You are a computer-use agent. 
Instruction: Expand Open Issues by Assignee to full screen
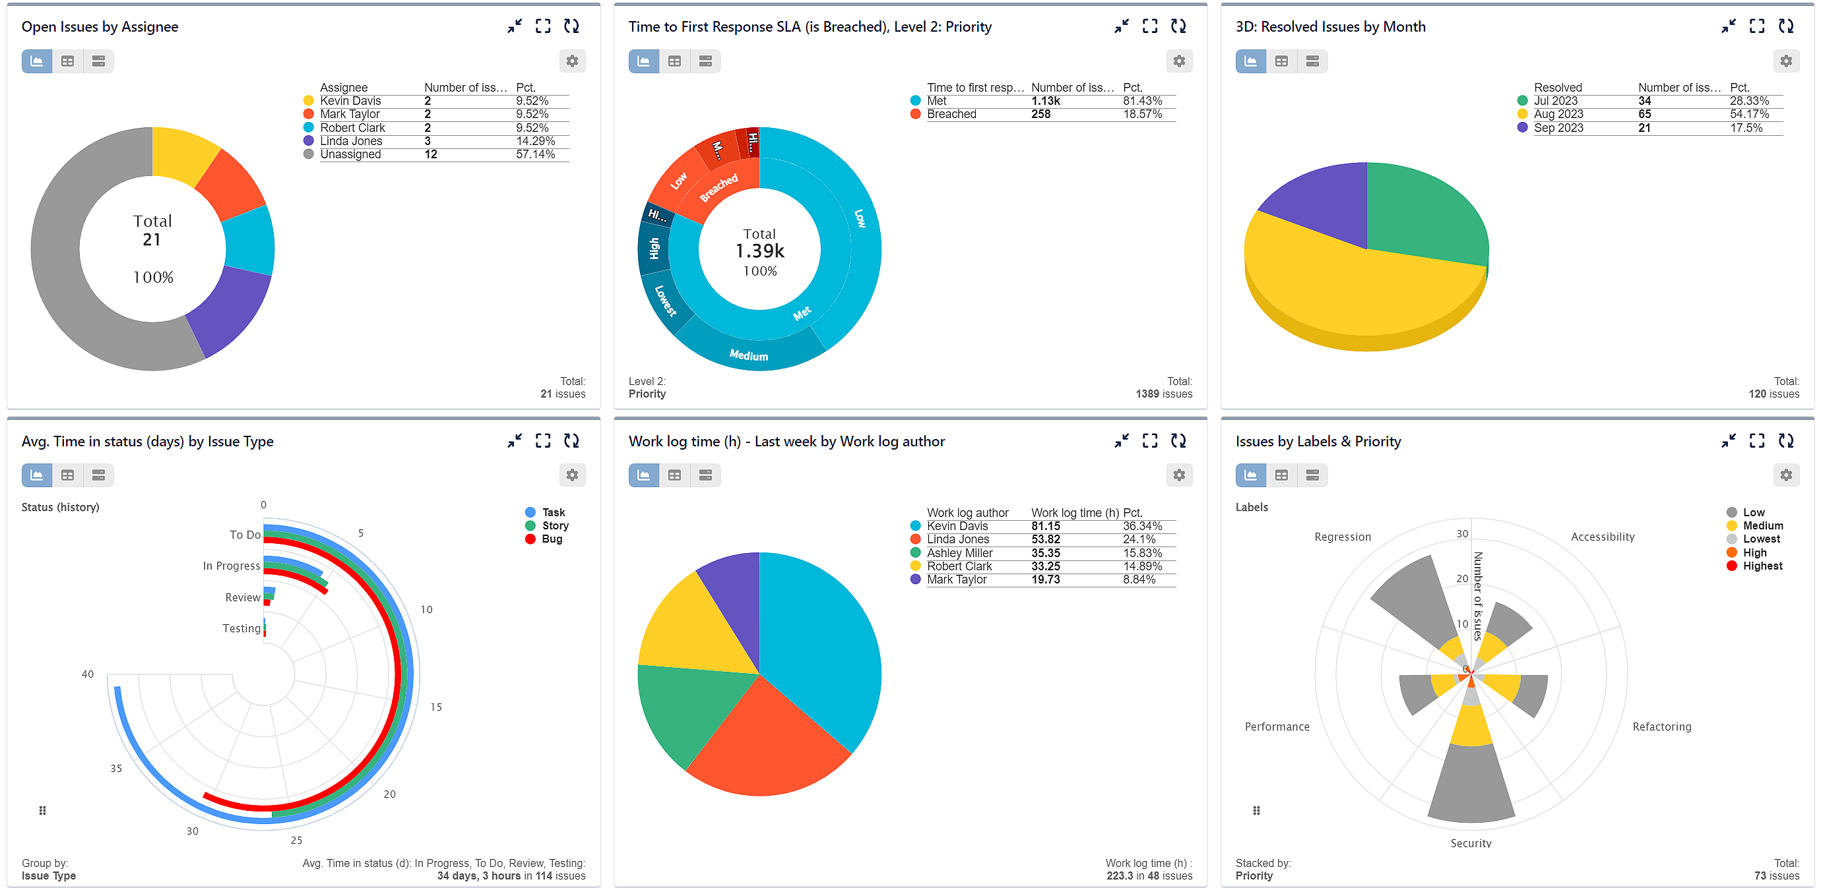pyautogui.click(x=543, y=26)
